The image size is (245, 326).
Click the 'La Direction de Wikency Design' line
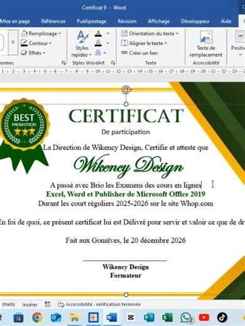coord(126,148)
